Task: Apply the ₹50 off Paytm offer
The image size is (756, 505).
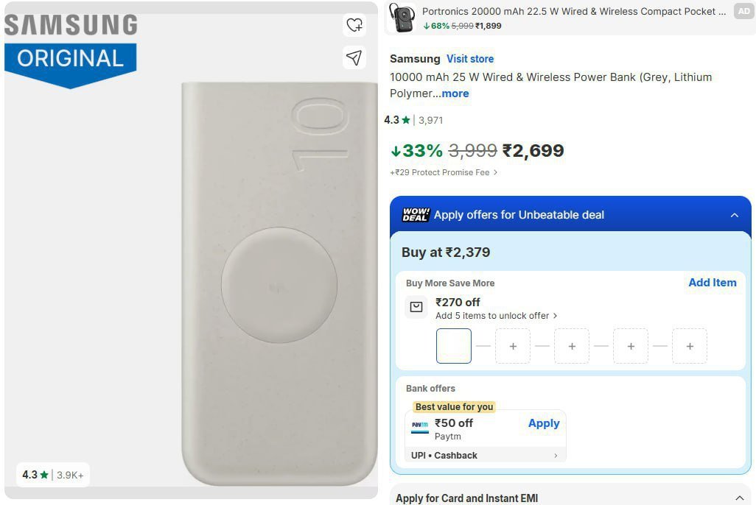Action: click(544, 423)
